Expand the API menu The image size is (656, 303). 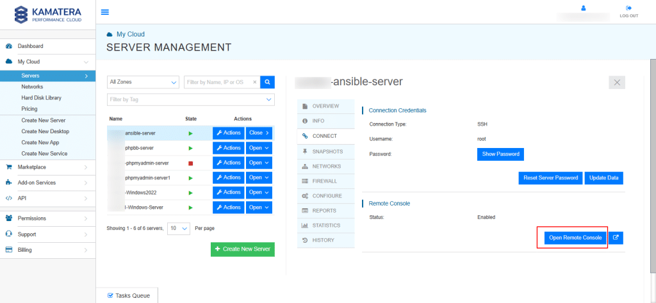coord(47,198)
